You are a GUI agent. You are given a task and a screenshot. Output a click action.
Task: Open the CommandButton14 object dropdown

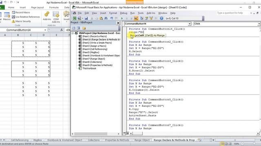pos(189,24)
